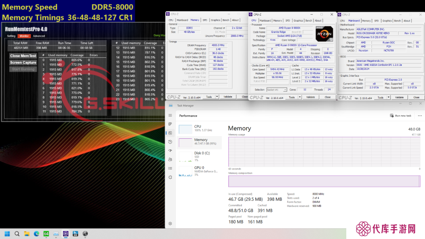Open Graphics tab in left CPU-Z window

tap(216, 20)
